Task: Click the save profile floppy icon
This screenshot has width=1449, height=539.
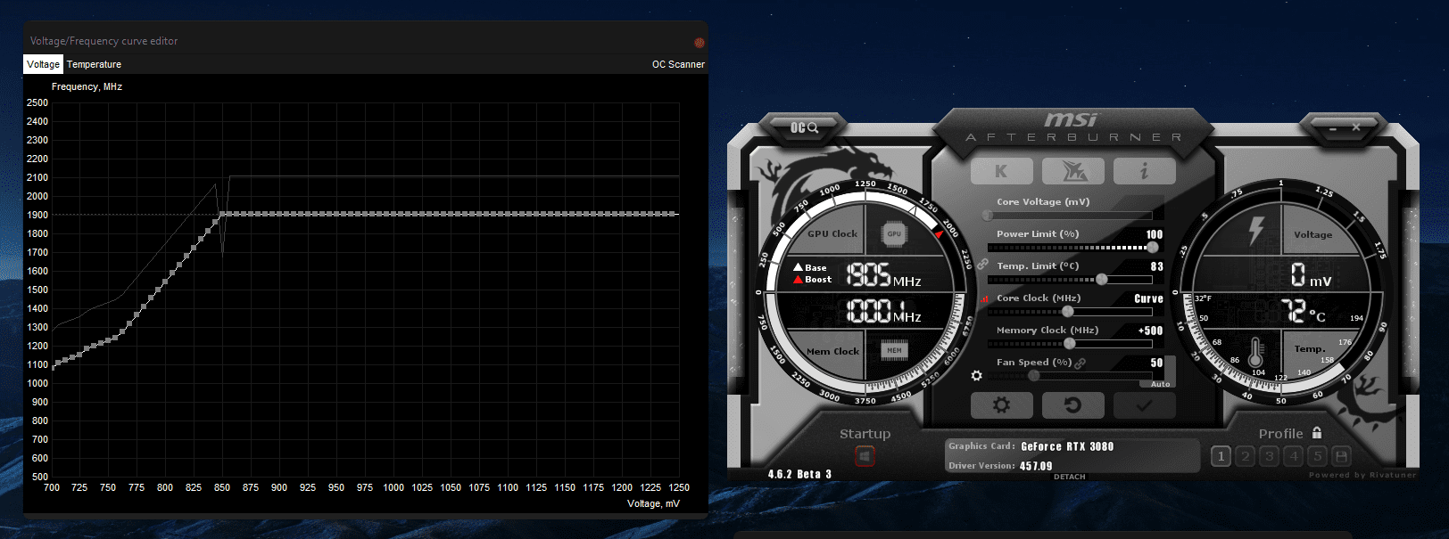Action: point(1341,456)
